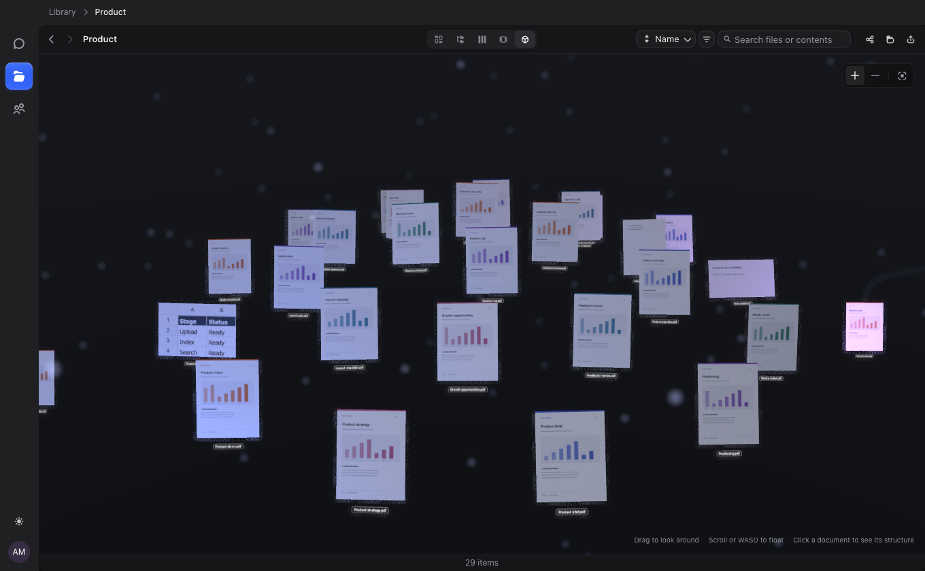Go forward with the right chevron
The image size is (925, 571).
coord(69,39)
